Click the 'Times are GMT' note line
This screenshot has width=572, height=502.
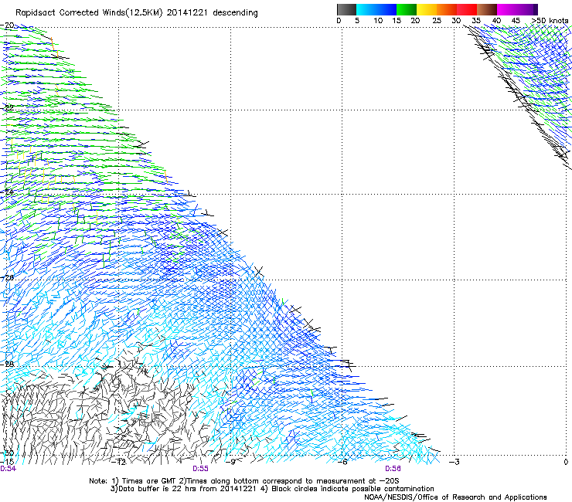[244, 481]
